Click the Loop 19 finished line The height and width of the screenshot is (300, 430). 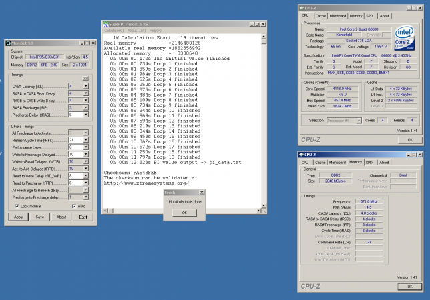click(x=155, y=157)
